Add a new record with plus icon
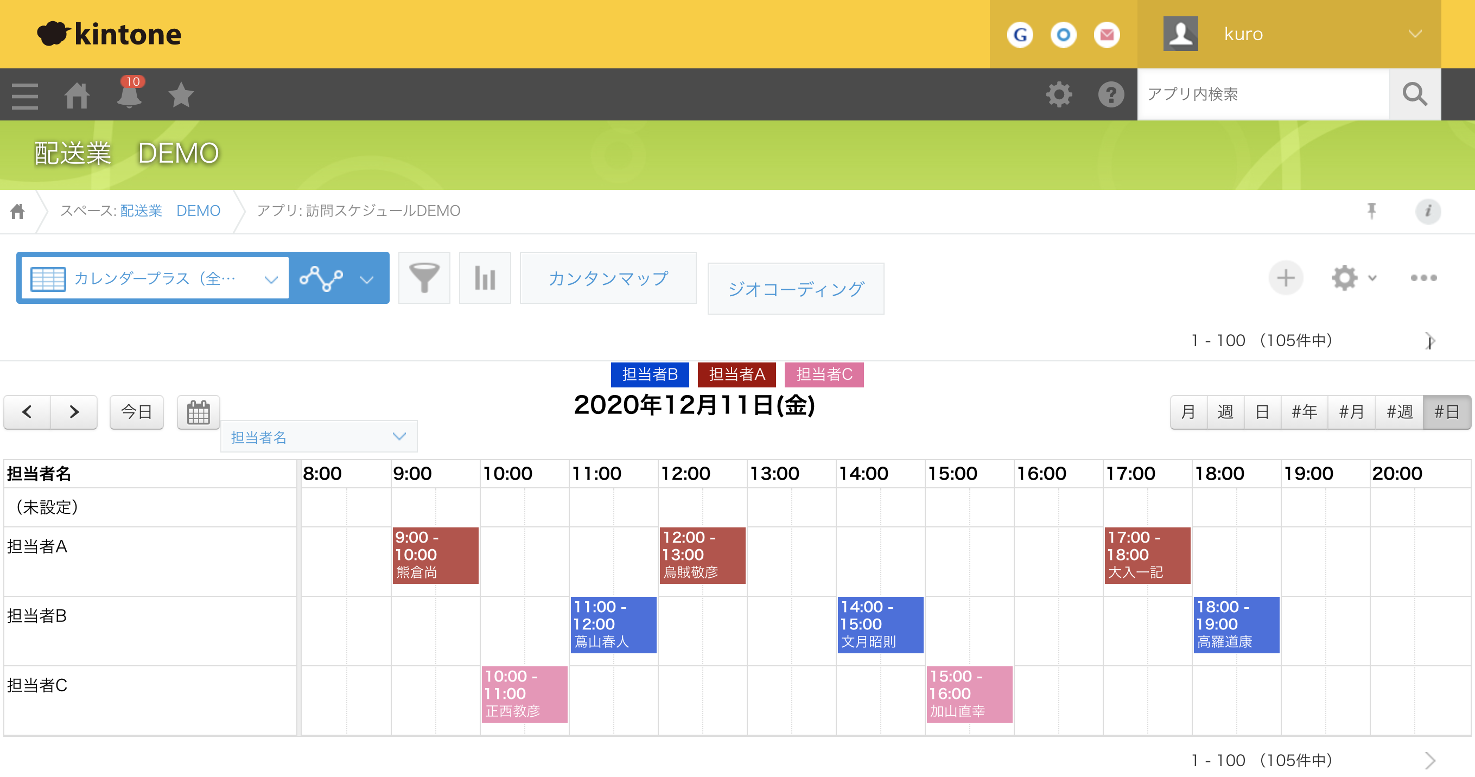The width and height of the screenshot is (1475, 777). 1286,278
